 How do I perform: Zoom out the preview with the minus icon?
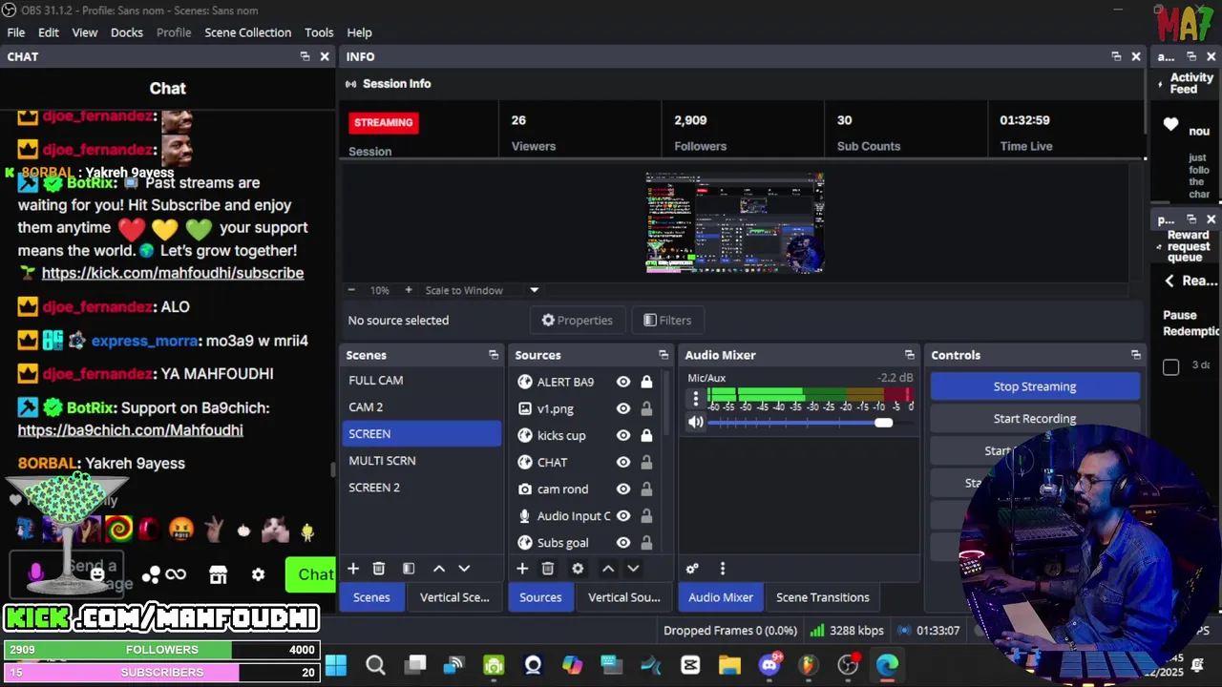(351, 290)
